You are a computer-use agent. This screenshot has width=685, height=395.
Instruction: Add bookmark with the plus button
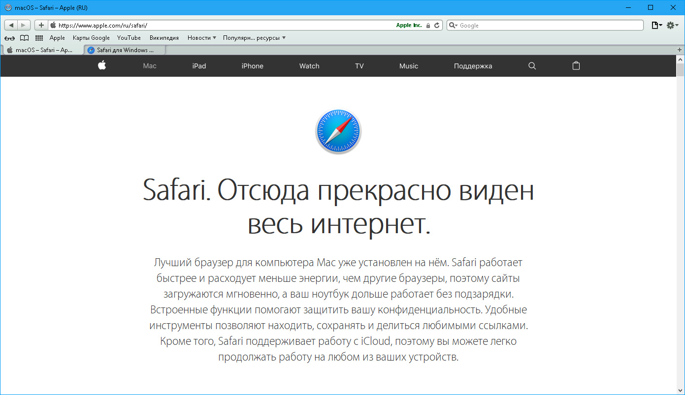[x=41, y=25]
